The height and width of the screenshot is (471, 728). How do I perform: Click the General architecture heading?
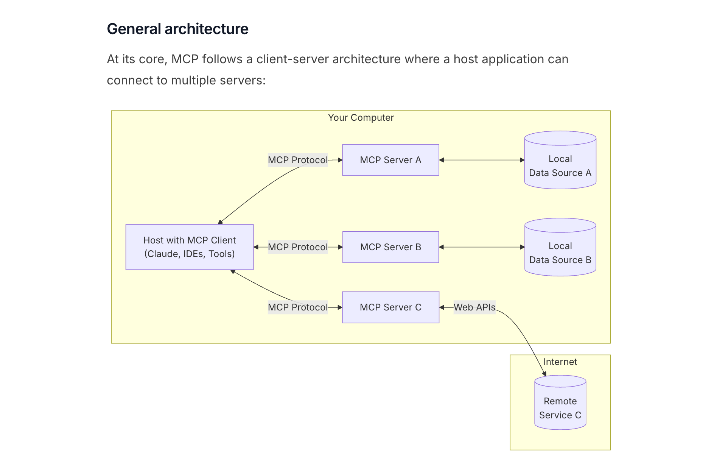point(177,29)
